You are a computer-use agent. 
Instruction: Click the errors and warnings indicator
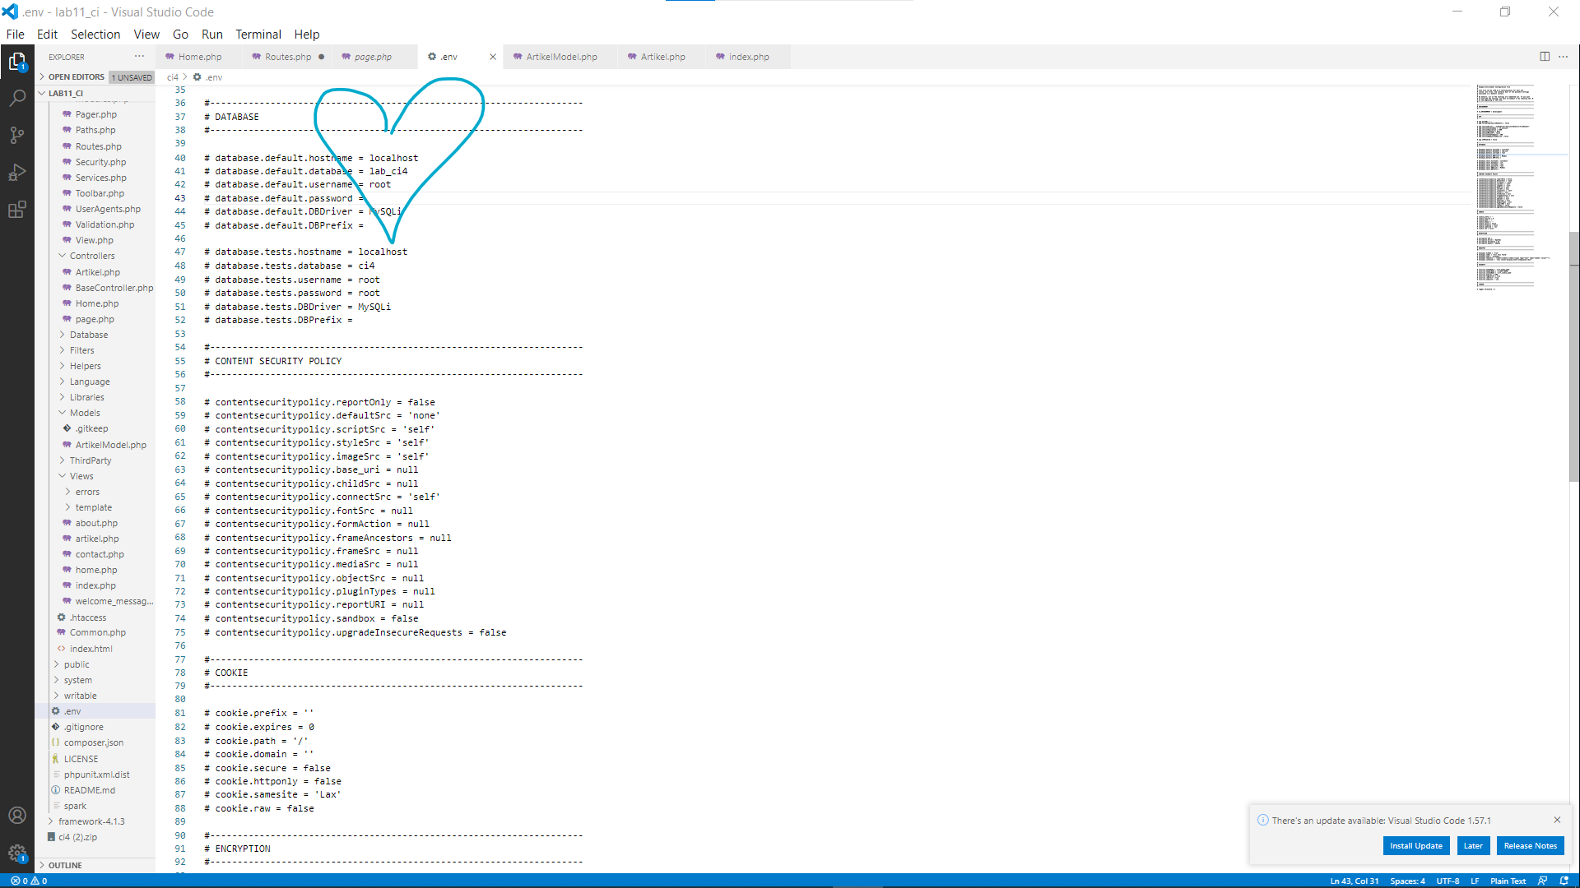point(30,881)
